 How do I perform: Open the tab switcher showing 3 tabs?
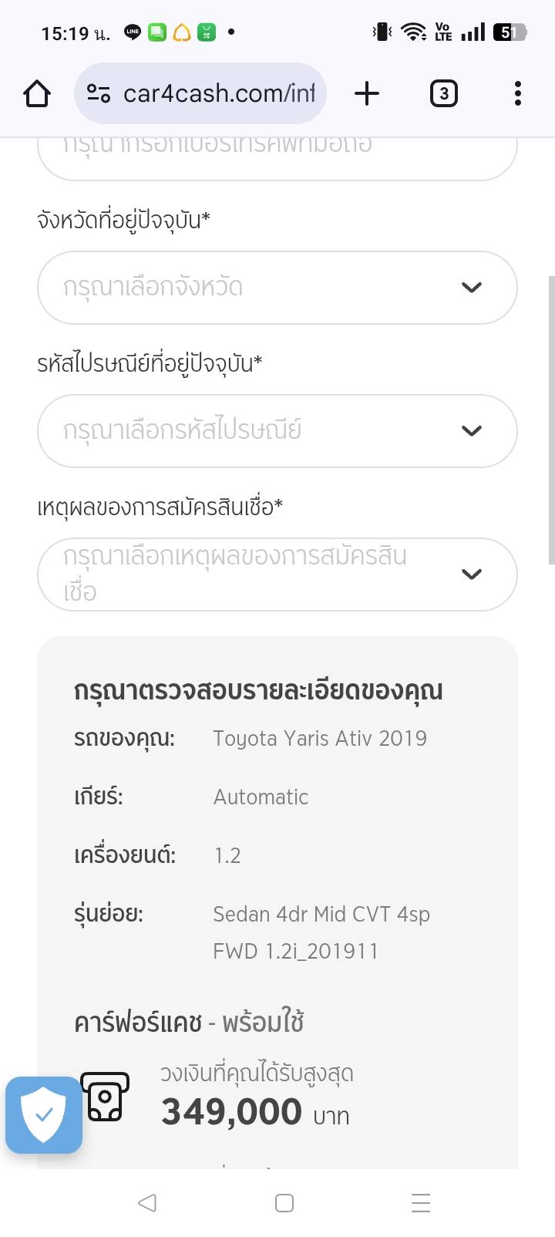[443, 94]
